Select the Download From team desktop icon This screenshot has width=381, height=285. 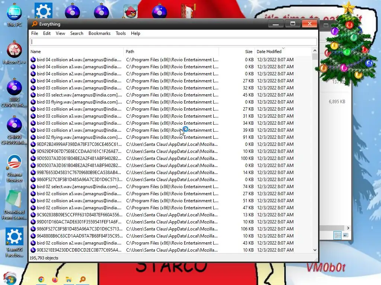[x=15, y=205]
